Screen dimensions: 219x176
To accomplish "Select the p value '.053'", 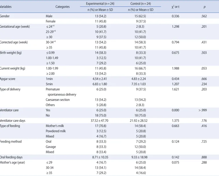I will pyautogui.click(x=204, y=68).
